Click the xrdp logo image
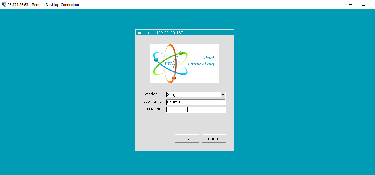This screenshot has width=375, height=175. coord(185,64)
